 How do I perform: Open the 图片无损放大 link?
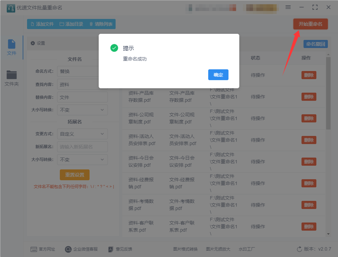click(218, 249)
